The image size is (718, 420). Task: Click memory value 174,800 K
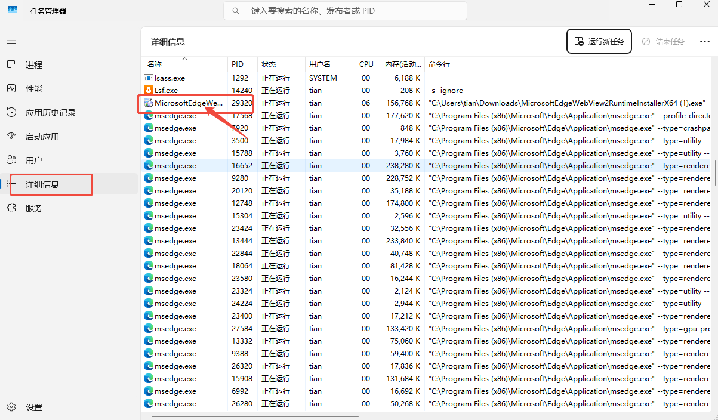point(403,203)
